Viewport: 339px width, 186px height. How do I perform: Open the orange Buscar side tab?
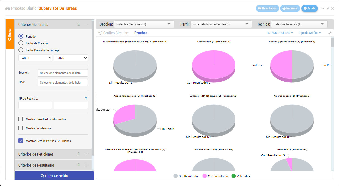[x=10, y=34]
